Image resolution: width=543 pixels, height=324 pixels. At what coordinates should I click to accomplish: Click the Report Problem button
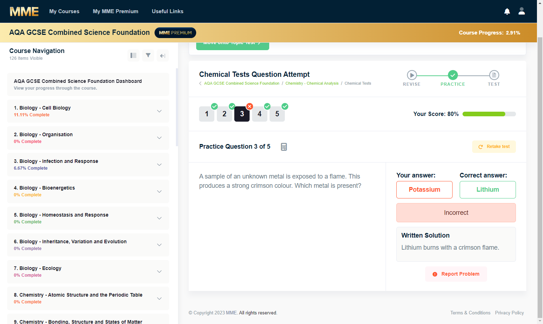click(x=456, y=274)
